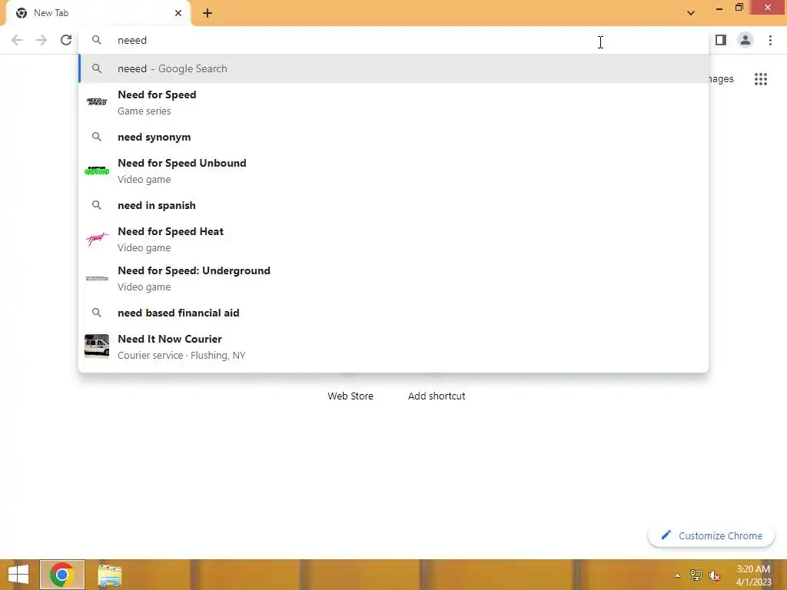This screenshot has width=787, height=590.
Task: Choose Need for Speed game series suggestion
Action: (393, 102)
